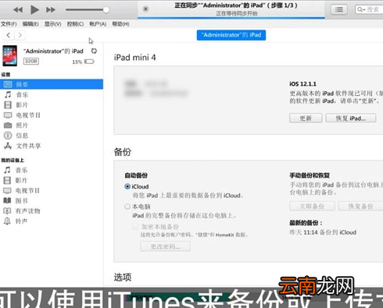Click the 恢复 iPad... button

coord(351,118)
